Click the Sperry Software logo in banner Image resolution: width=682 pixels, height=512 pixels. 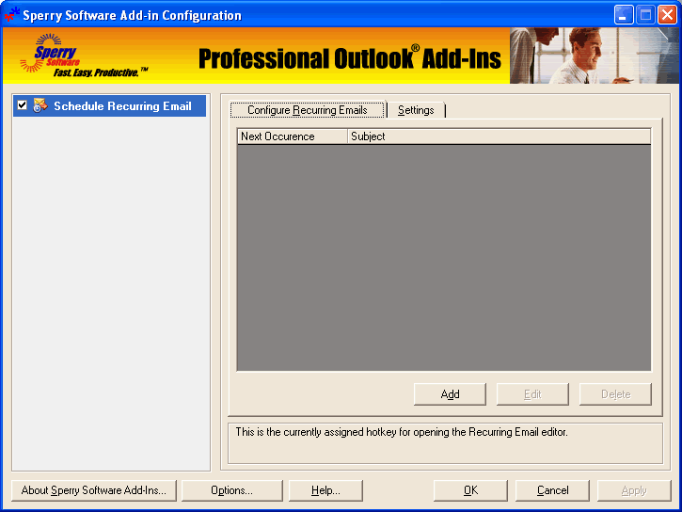(83, 56)
